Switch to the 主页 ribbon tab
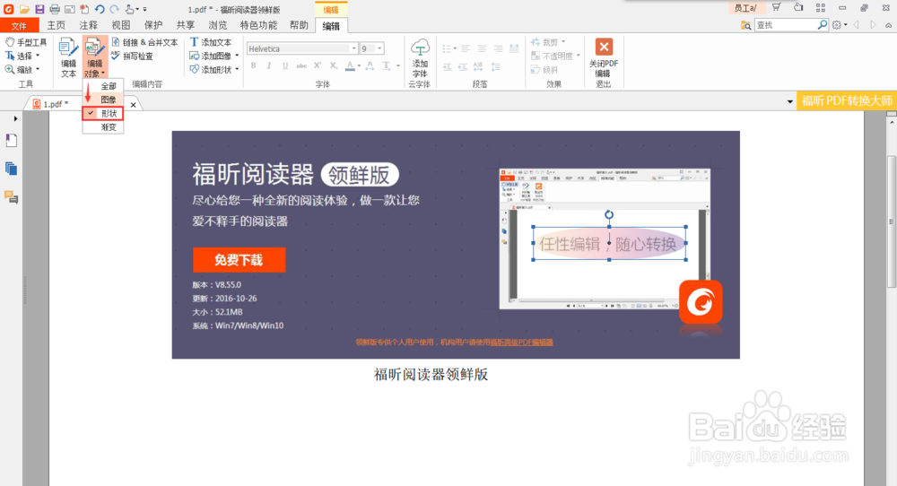This screenshot has width=897, height=486. [x=56, y=25]
